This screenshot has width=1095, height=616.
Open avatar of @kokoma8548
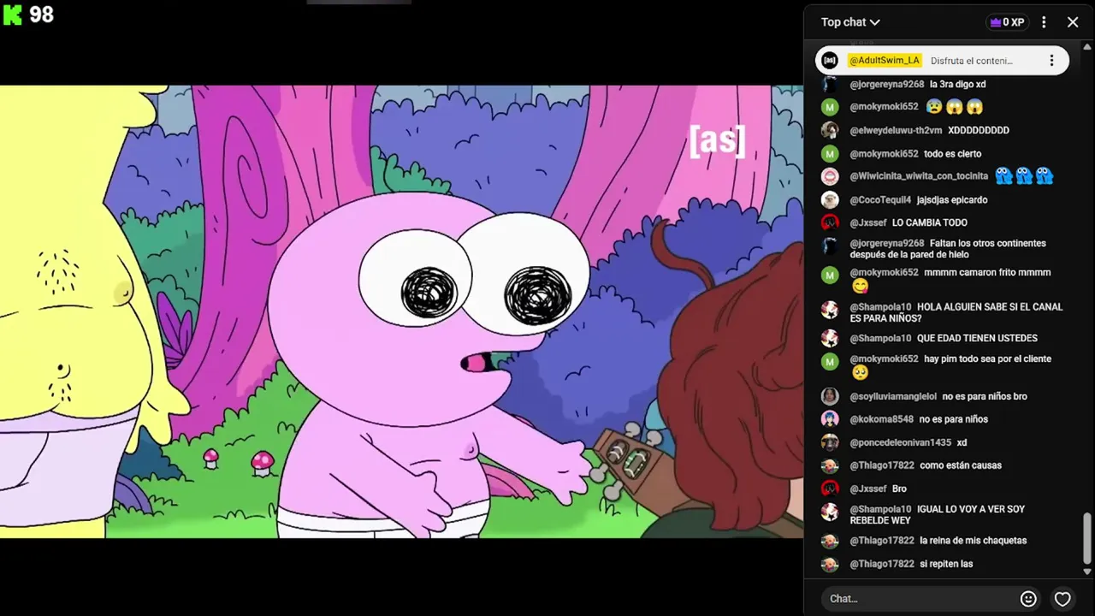(830, 419)
